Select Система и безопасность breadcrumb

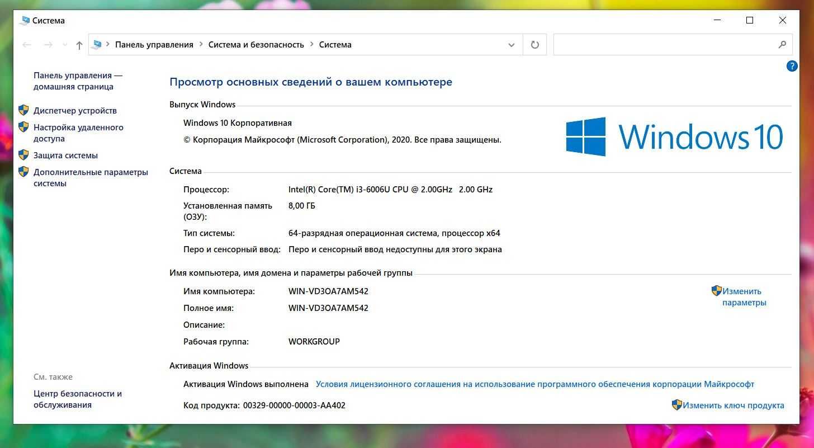coord(256,45)
